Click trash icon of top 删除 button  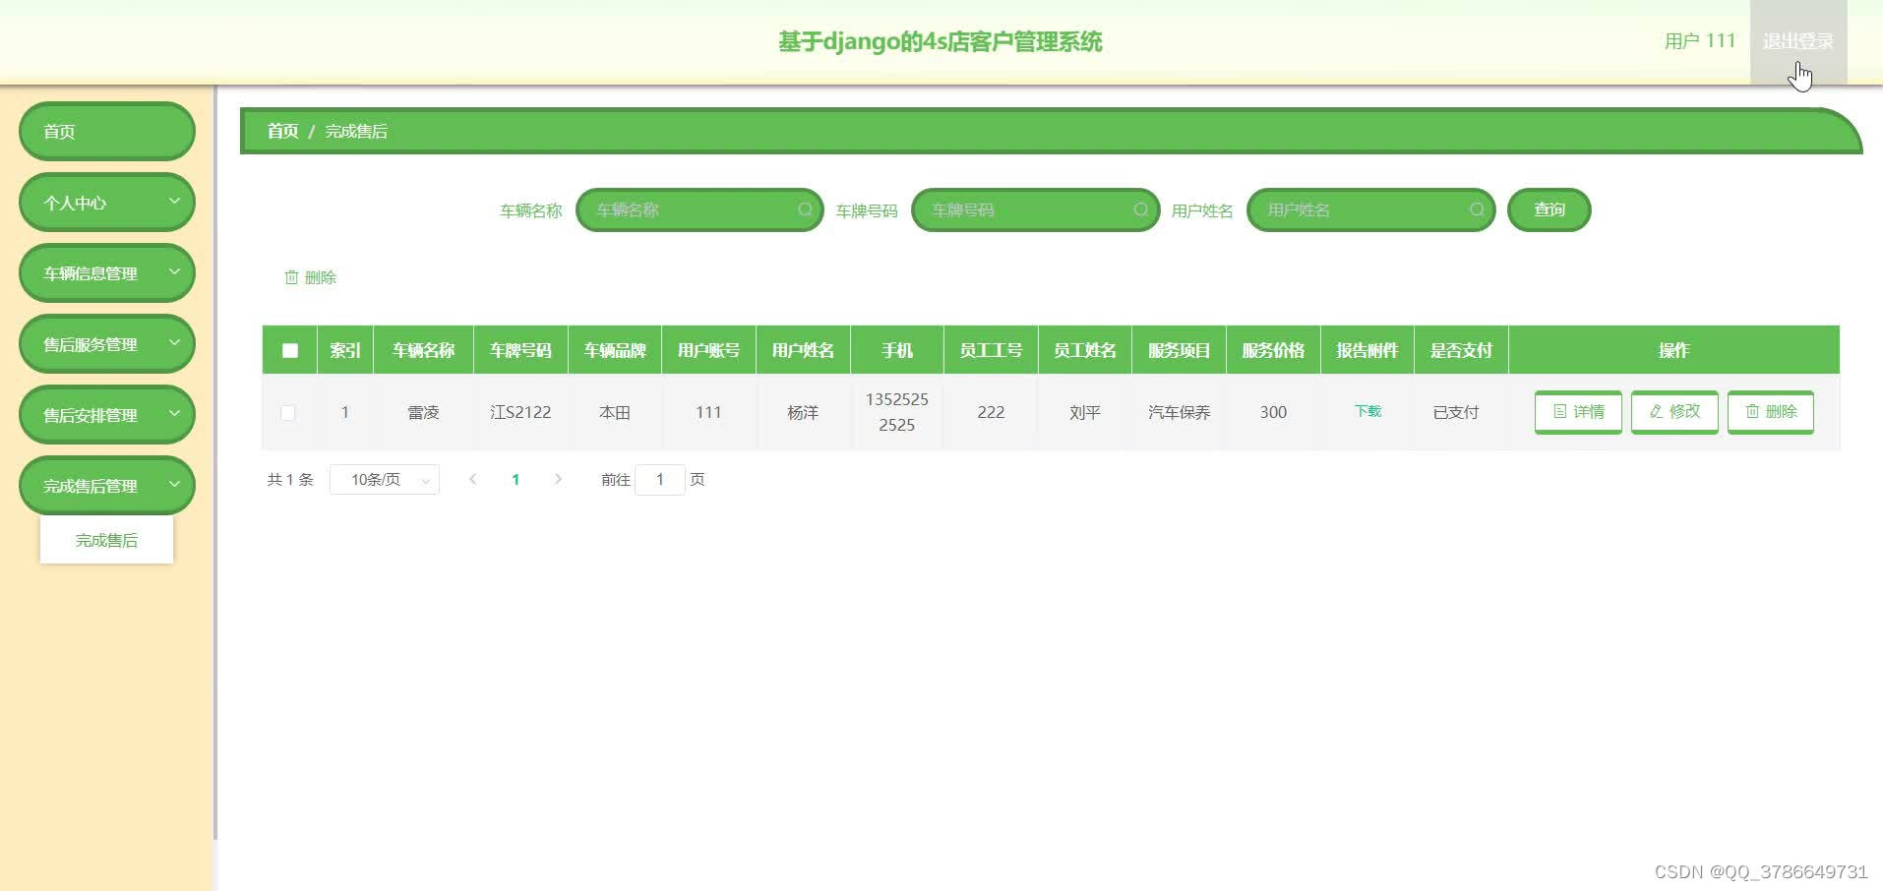[291, 277]
